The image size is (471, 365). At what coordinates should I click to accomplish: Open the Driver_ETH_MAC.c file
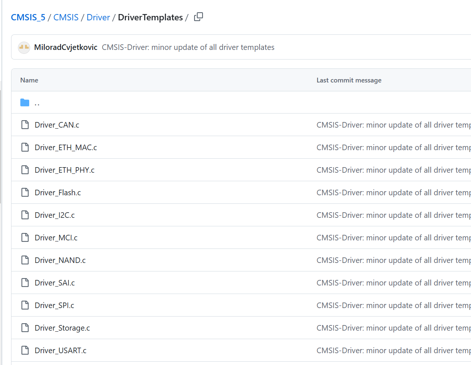pyautogui.click(x=66, y=148)
